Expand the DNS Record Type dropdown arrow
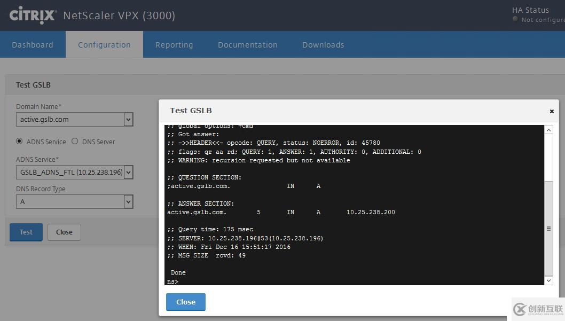Viewport: 565px width, 321px height. click(x=128, y=202)
